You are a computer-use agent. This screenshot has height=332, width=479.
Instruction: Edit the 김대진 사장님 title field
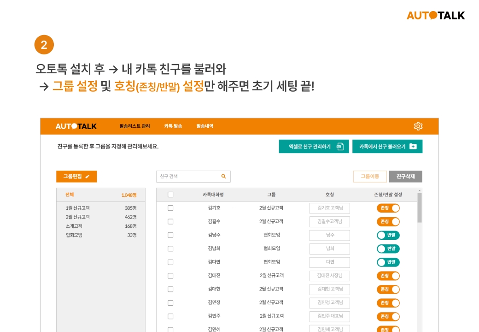click(x=330, y=276)
